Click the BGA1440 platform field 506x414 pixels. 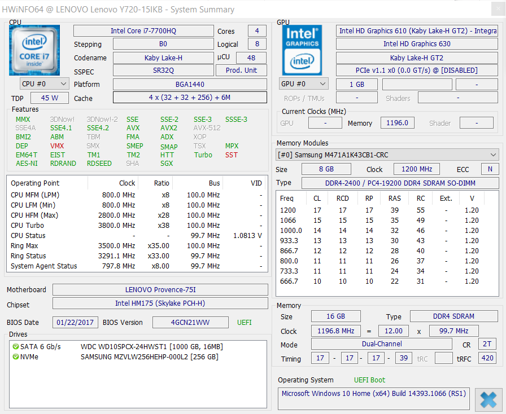click(x=190, y=85)
